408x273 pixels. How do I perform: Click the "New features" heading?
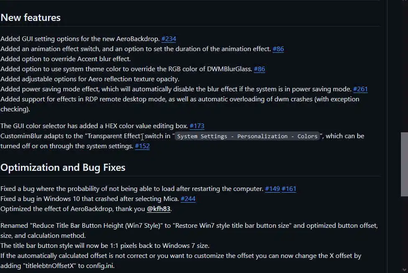(x=31, y=18)
